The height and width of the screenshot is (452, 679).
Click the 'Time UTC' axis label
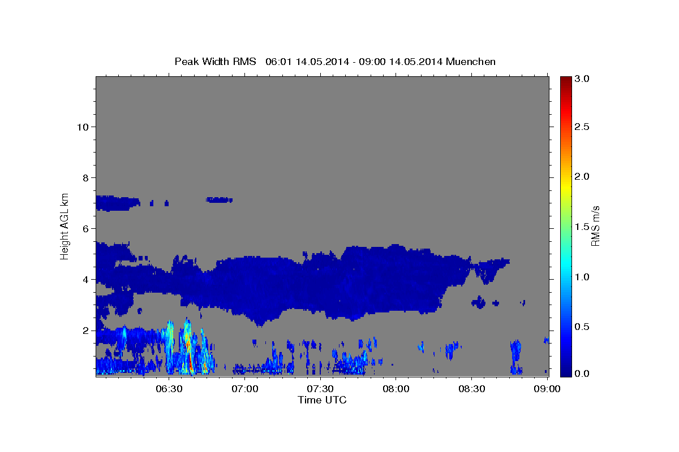tap(322, 400)
